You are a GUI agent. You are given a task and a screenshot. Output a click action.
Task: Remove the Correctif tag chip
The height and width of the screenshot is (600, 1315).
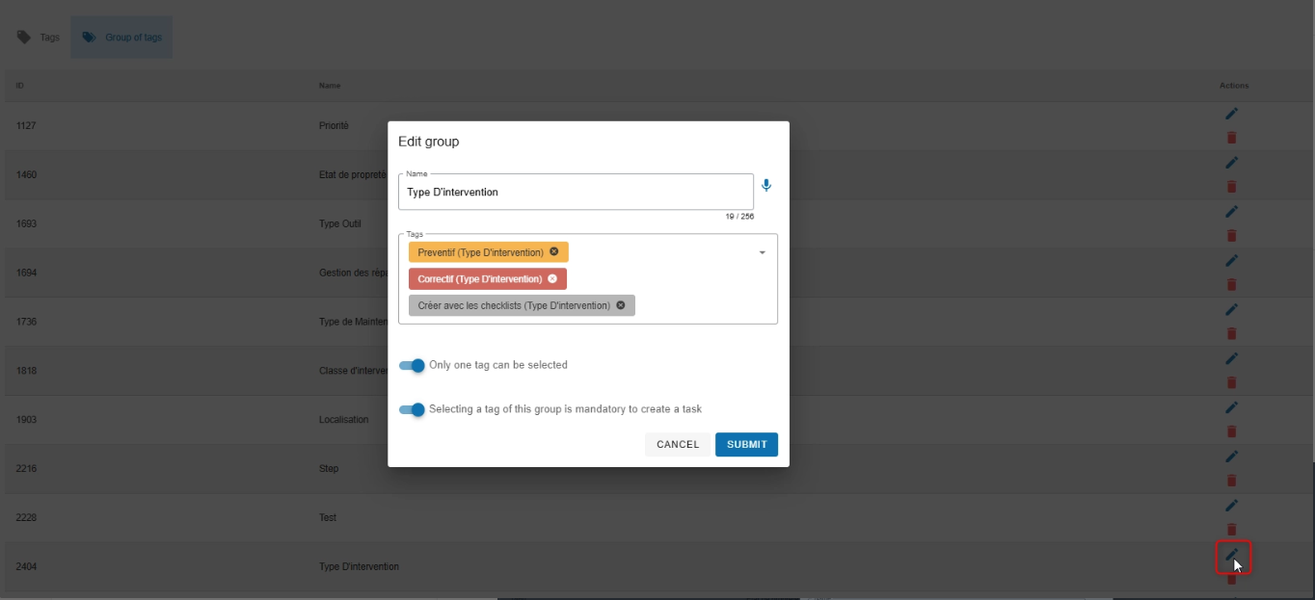tap(552, 278)
